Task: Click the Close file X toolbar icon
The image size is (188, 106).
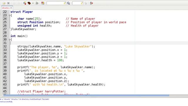Action: tap(9, 3)
